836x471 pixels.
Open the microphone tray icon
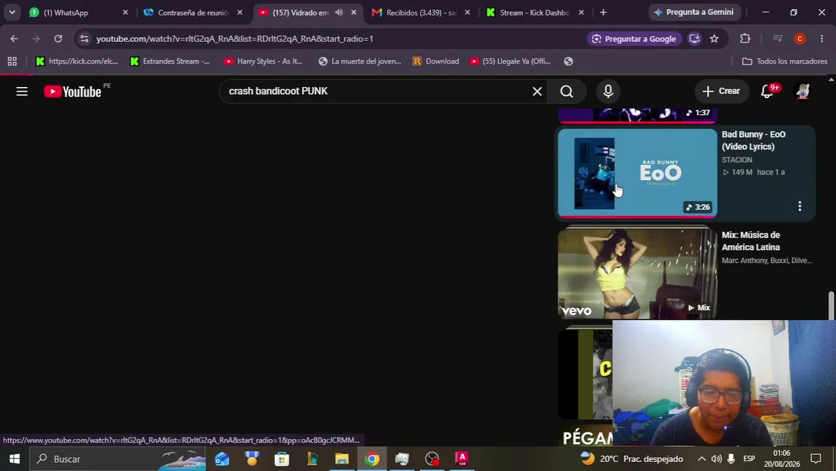[731, 459]
